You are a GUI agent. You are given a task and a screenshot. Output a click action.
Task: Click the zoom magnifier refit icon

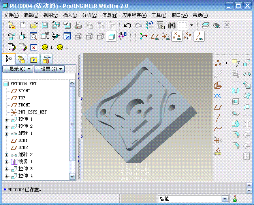coord(34,36)
